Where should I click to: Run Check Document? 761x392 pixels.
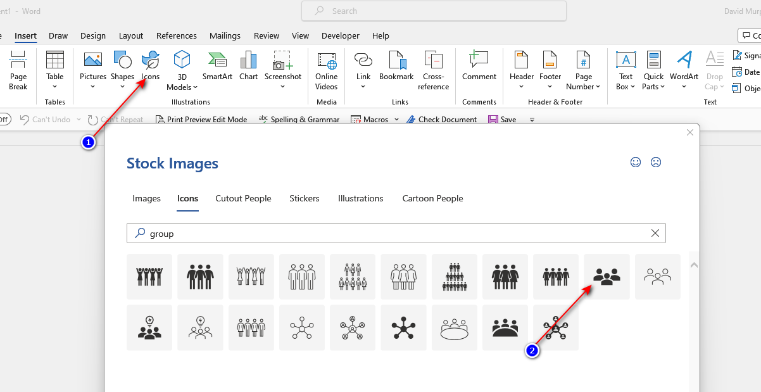(x=442, y=119)
